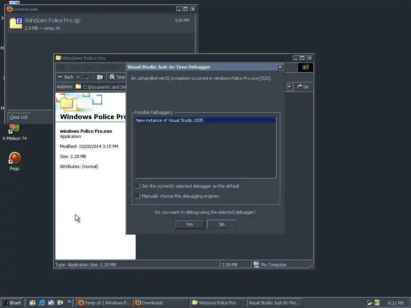
Task: Click the Forward arrow in explorer toolbar
Action: click(x=86, y=77)
